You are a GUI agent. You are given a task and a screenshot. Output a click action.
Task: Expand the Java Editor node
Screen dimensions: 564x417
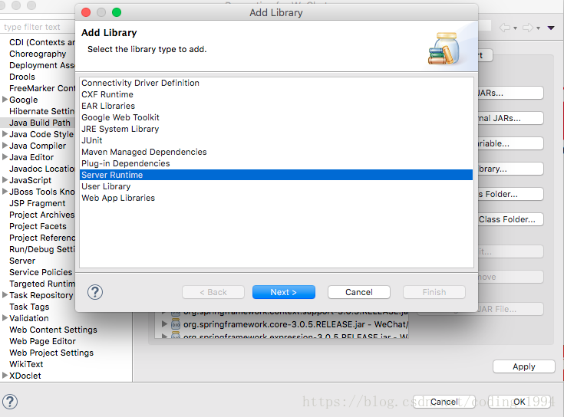pyautogui.click(x=5, y=157)
